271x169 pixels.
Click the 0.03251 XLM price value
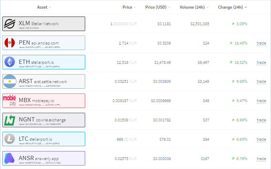(x=126, y=81)
